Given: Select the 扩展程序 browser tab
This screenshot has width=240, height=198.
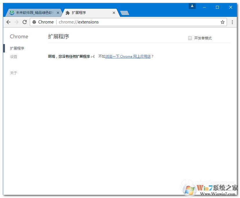Looking at the screenshot, I should tap(90, 13).
